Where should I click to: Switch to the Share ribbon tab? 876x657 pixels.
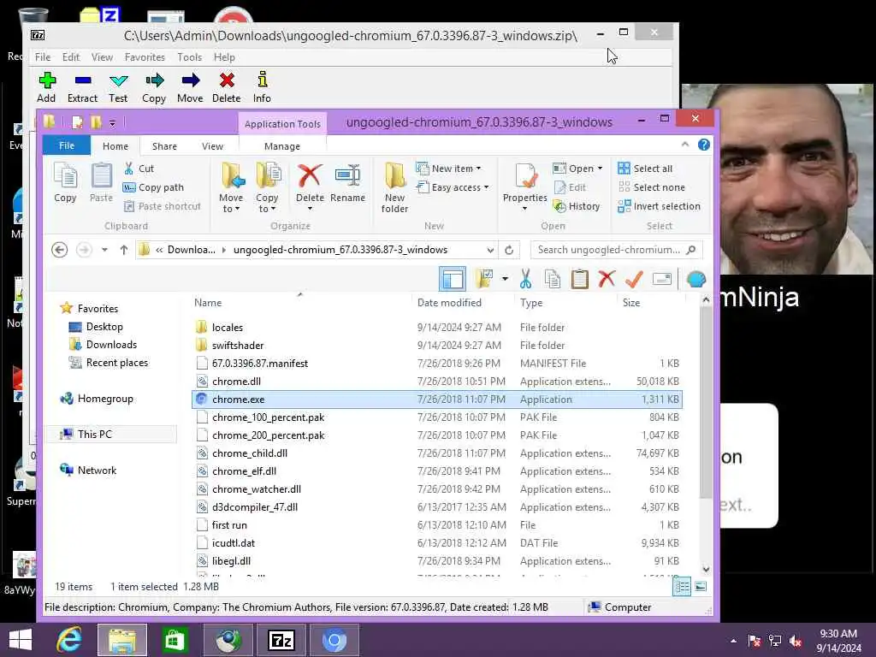164,145
